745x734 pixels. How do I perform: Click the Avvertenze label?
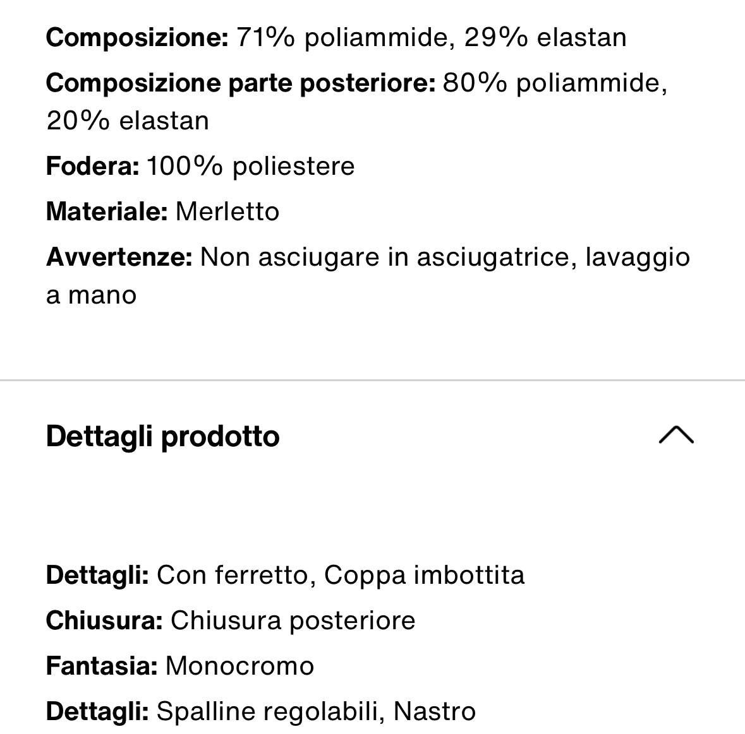click(119, 257)
